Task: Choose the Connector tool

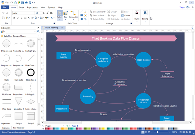Action: 73,15
